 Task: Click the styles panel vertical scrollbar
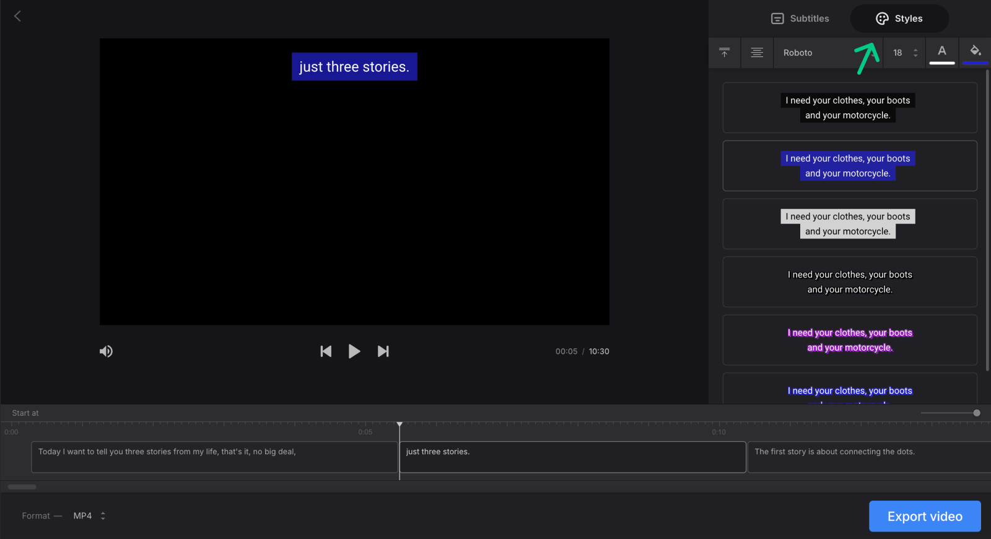click(987, 220)
